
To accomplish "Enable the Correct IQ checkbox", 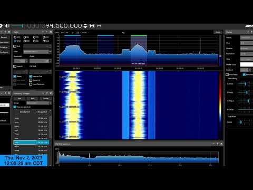I will click(x=31, y=80).
